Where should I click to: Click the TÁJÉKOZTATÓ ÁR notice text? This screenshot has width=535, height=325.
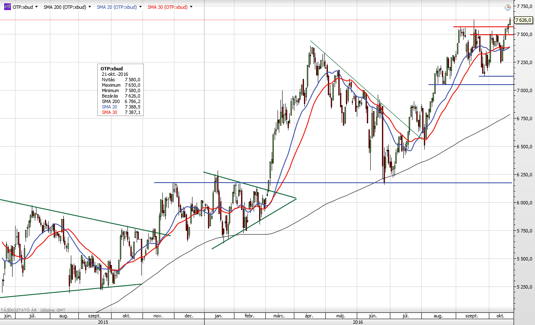(19, 310)
